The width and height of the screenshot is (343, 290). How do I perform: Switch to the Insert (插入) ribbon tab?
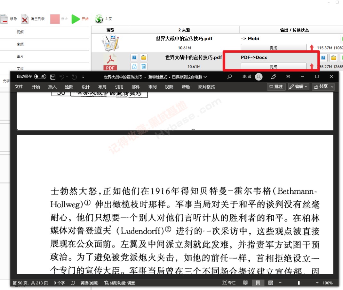[52, 87]
